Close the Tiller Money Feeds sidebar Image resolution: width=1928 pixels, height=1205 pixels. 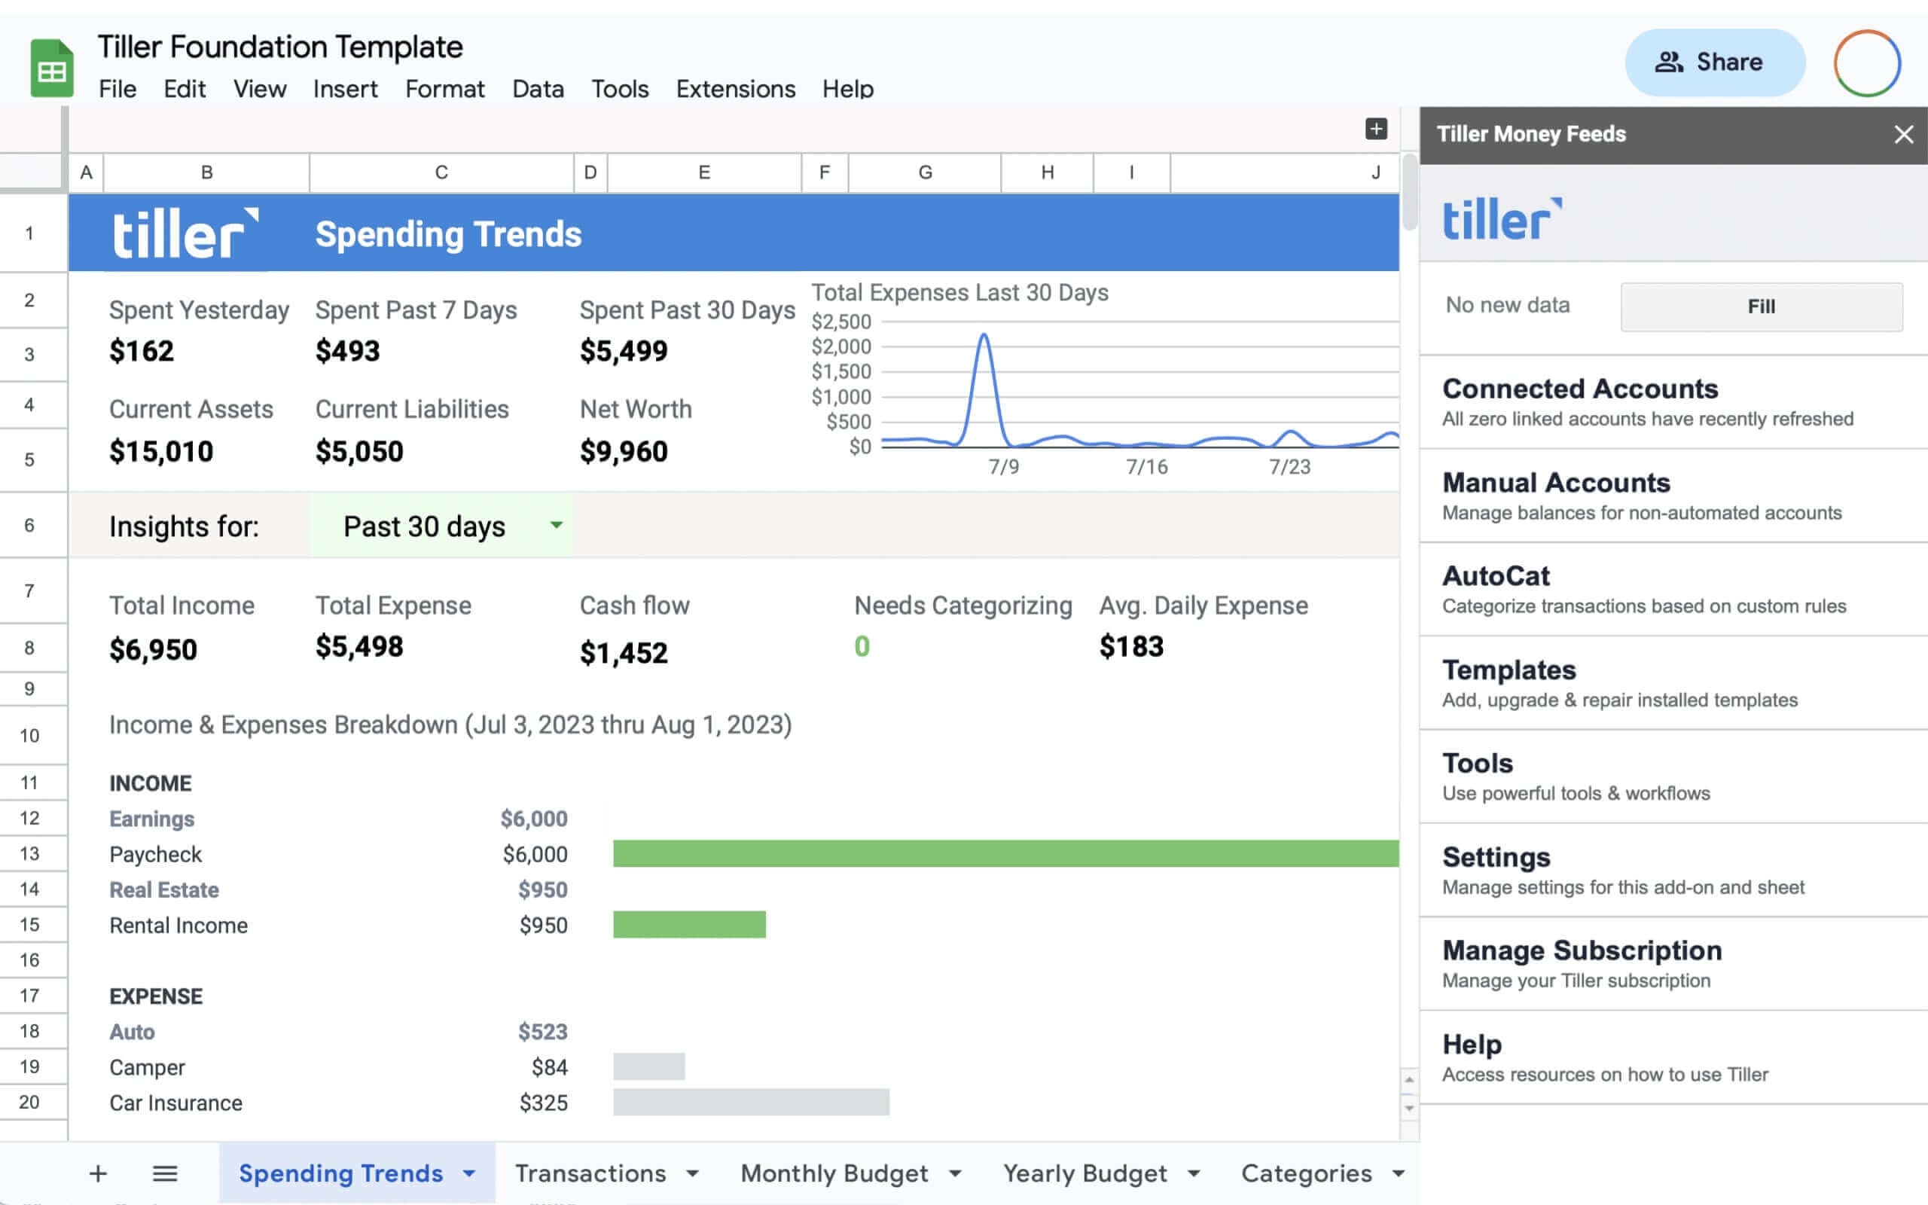pyautogui.click(x=1903, y=134)
